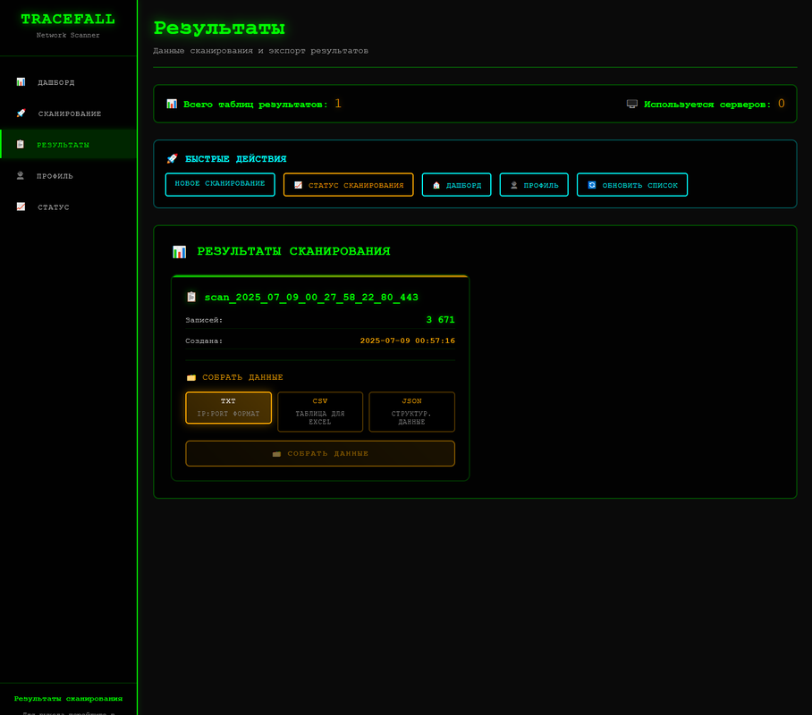Click the folder icon inside Собрать данные button
The height and width of the screenshot is (715, 812).
tap(276, 453)
